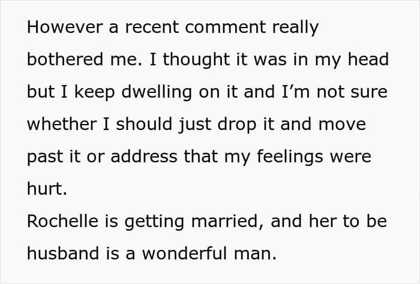Click the word "hurt." on its own line
The height and width of the screenshot is (284, 420).
pyautogui.click(x=44, y=189)
